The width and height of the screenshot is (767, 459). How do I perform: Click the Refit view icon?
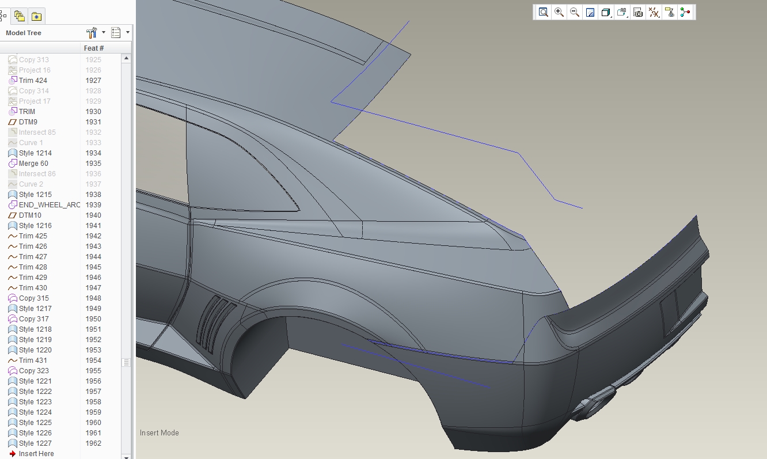click(543, 12)
